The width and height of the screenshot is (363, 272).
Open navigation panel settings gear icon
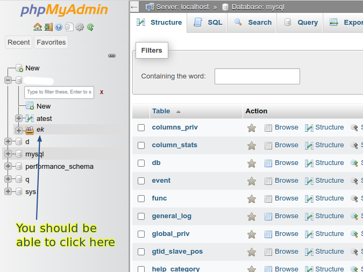tap(80, 27)
